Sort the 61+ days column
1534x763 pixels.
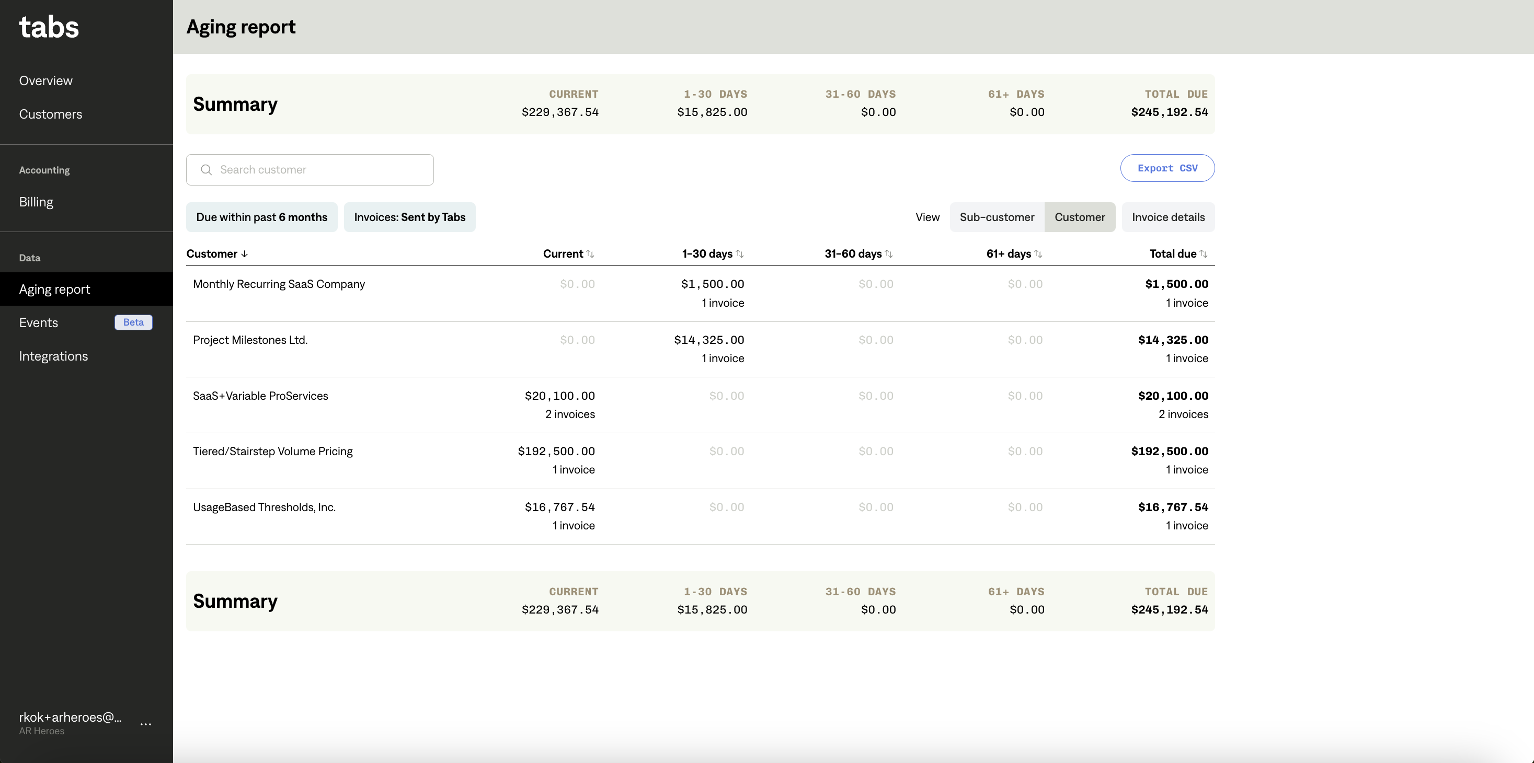[x=1038, y=254]
